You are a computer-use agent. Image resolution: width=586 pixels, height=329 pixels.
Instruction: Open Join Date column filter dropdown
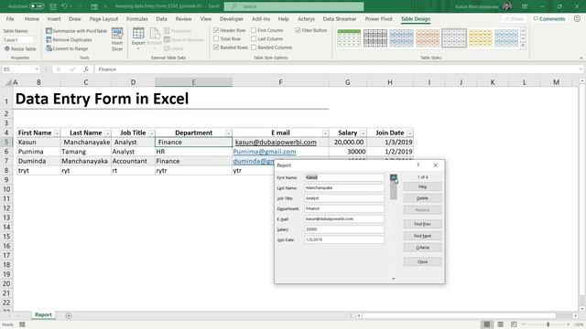409,133
